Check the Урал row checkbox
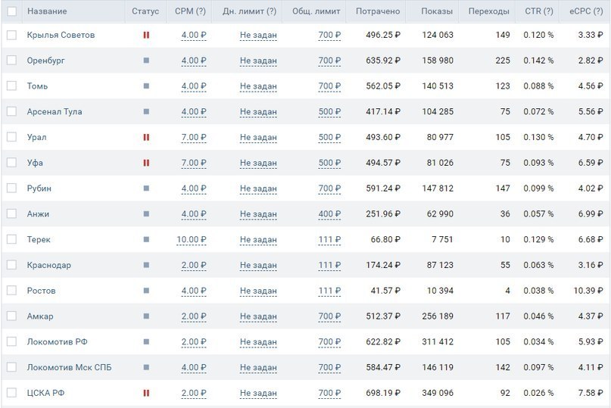Image resolution: width=611 pixels, height=408 pixels. coord(11,137)
